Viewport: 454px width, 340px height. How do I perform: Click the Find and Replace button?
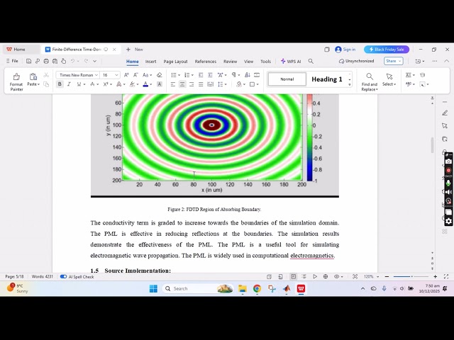370,82
